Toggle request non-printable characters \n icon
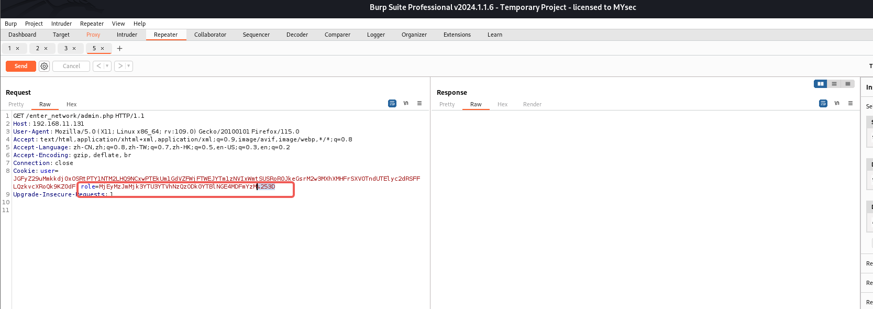This screenshot has height=309, width=873. (x=406, y=103)
